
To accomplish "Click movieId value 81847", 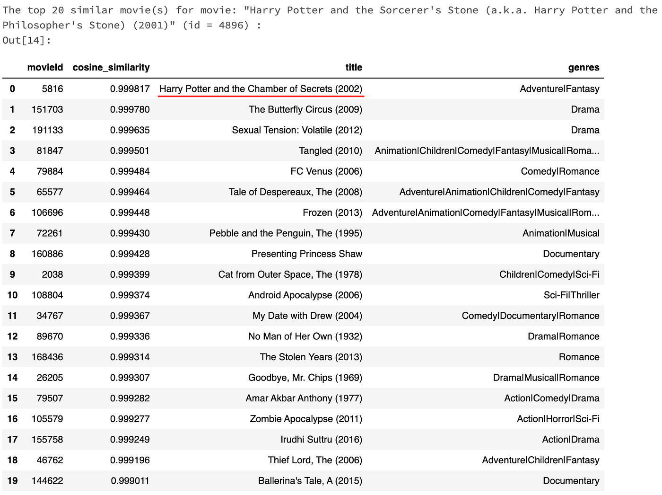I will (50, 150).
